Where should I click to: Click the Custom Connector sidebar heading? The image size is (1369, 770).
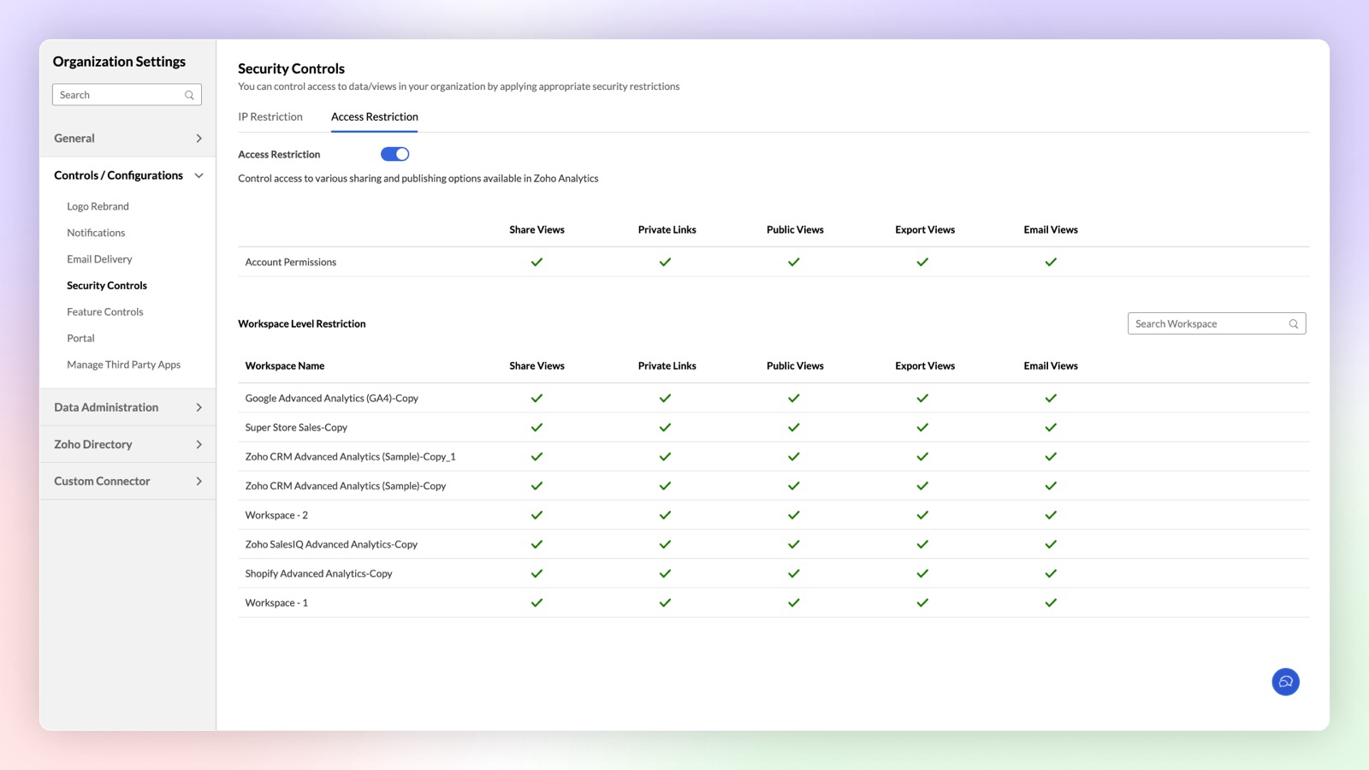tap(102, 481)
